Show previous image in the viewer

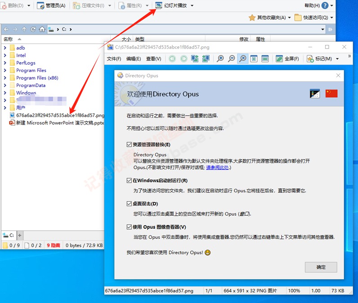pyautogui.click(x=172, y=59)
